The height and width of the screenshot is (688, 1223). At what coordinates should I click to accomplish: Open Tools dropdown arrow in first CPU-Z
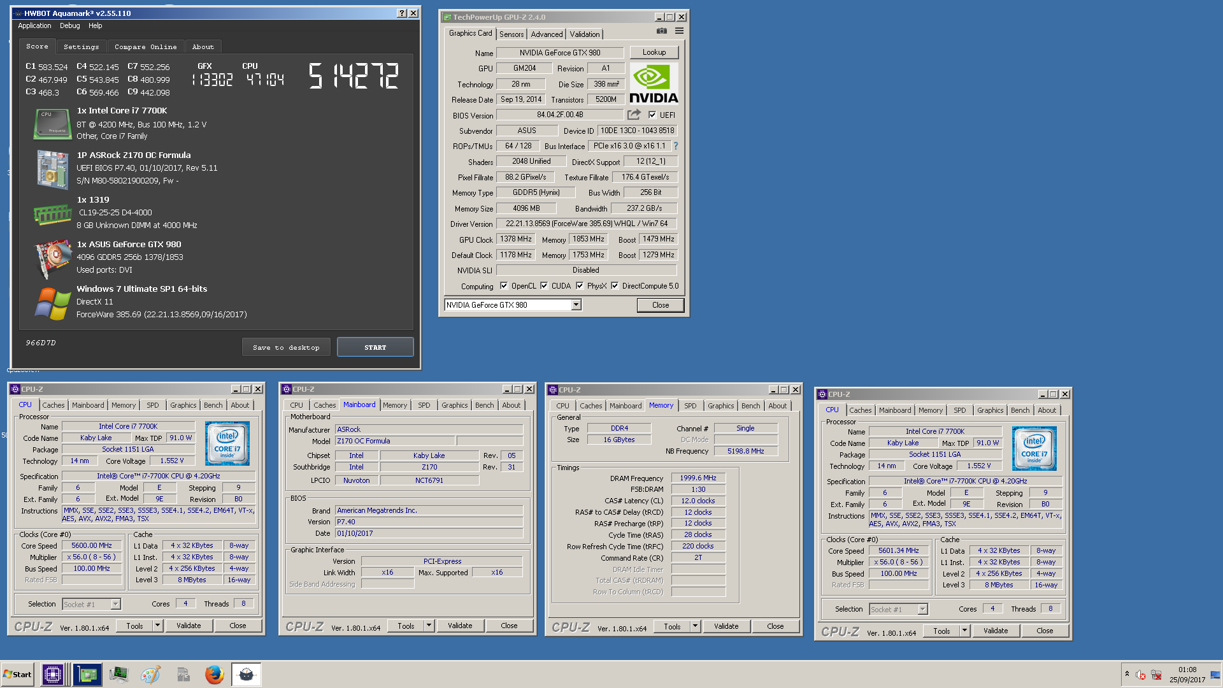(x=157, y=626)
